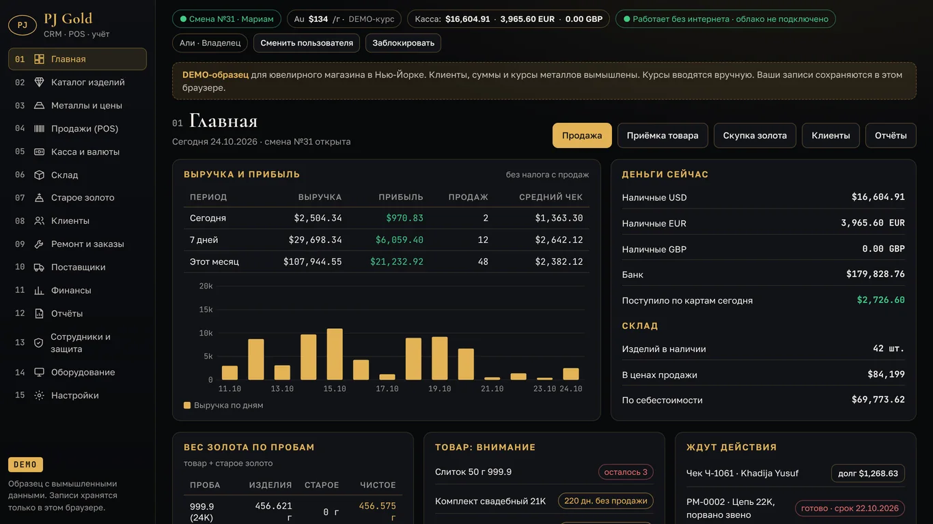Click the 15.10 bar in revenue chart

335,354
